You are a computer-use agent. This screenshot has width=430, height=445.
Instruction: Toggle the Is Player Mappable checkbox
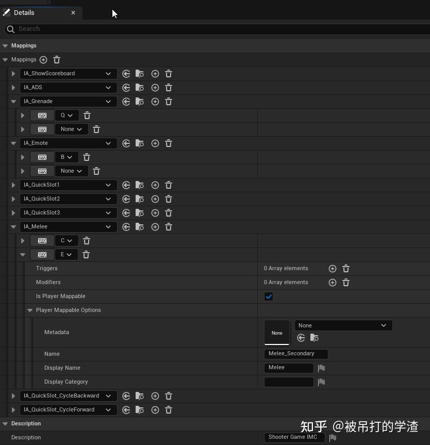[269, 296]
